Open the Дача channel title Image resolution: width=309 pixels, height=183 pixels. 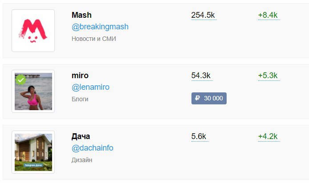[x=81, y=136]
